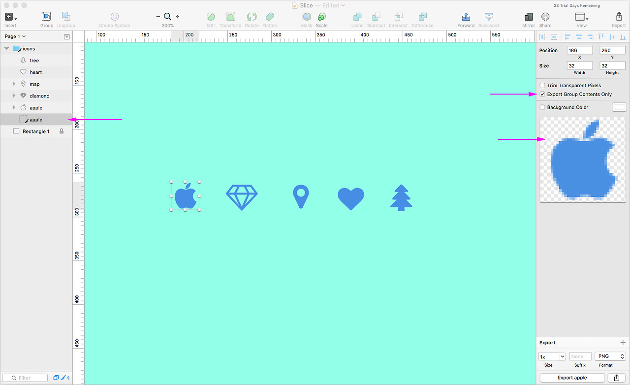
Task: Align selection to left edges
Action: coord(567,36)
